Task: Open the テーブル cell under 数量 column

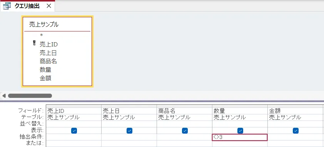Action: (x=240, y=117)
